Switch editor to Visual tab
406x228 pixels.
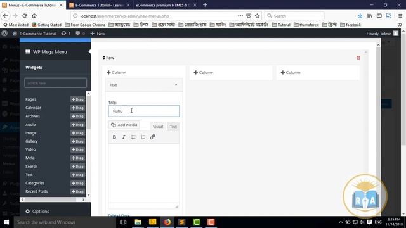tap(158, 127)
